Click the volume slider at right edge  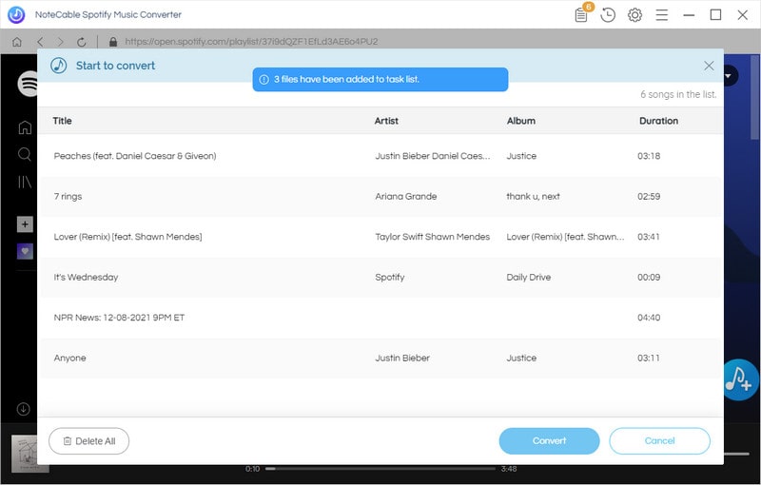737,454
